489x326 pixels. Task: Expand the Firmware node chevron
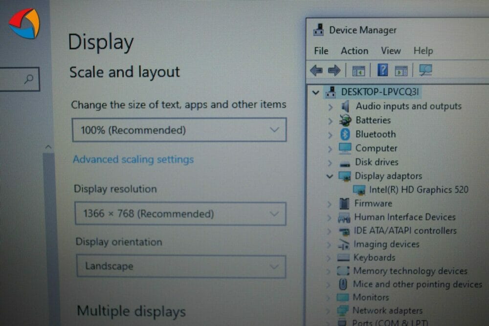tap(329, 204)
